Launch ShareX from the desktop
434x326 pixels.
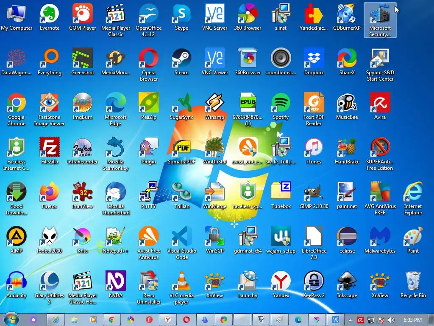(x=347, y=62)
